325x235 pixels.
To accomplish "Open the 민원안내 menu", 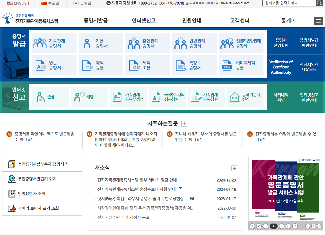I will pyautogui.click(x=192, y=21).
